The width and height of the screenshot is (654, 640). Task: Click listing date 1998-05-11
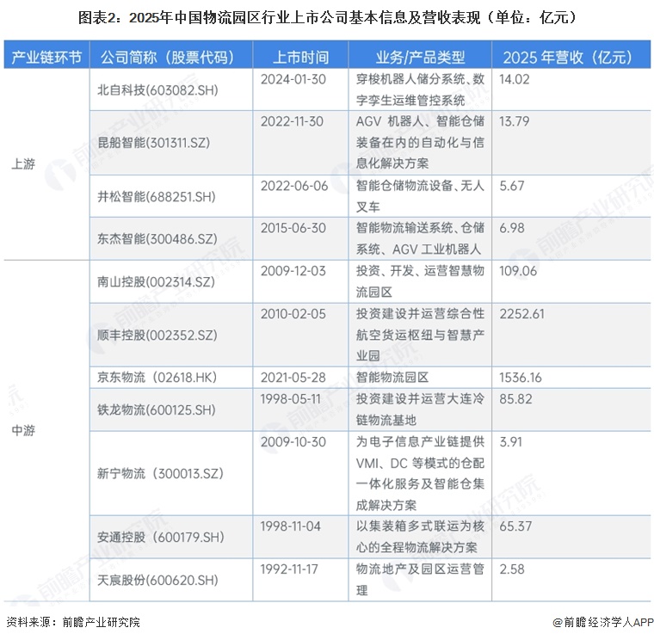click(290, 399)
